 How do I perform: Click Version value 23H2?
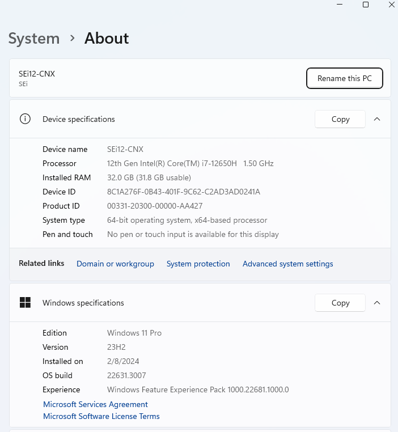click(x=116, y=347)
